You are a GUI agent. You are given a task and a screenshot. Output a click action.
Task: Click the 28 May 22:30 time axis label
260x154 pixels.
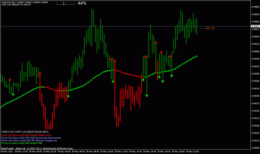coord(21,152)
